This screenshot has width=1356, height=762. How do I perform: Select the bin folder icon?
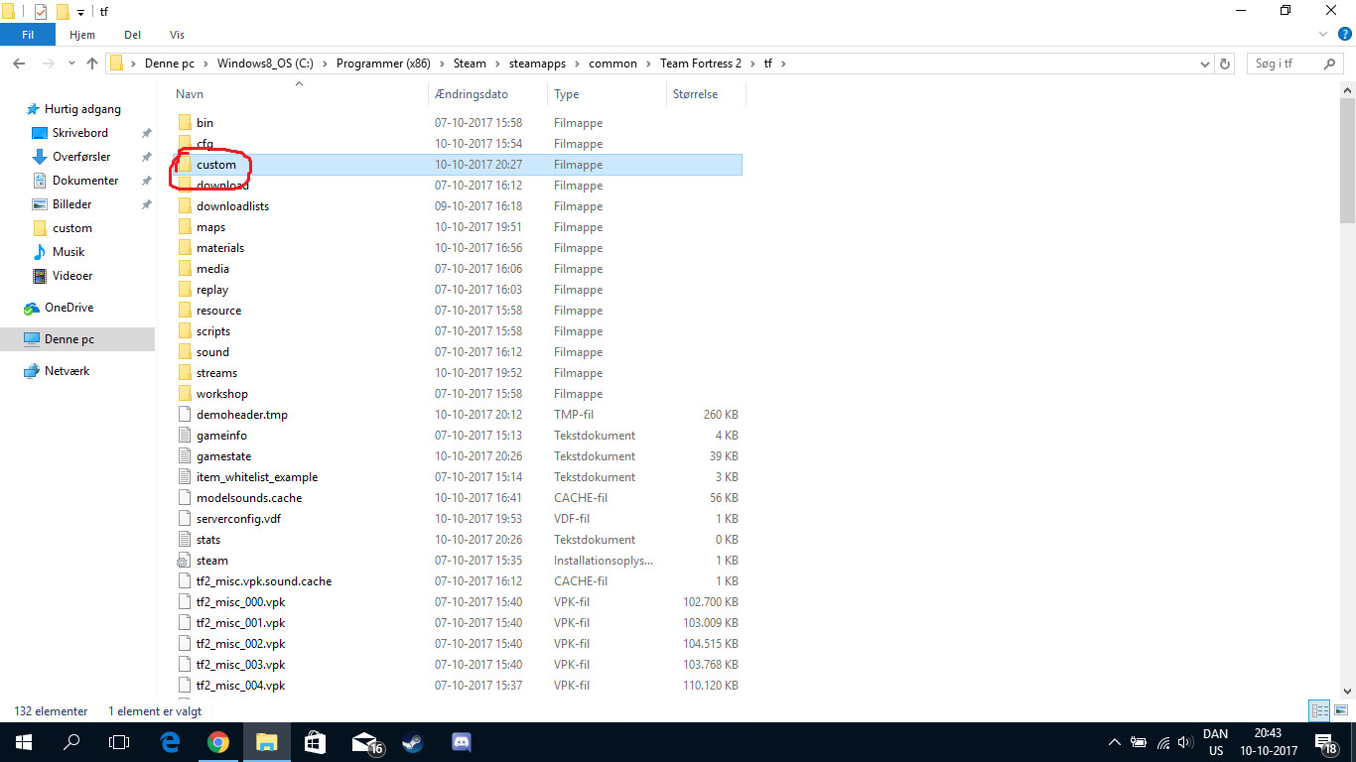[x=185, y=123]
